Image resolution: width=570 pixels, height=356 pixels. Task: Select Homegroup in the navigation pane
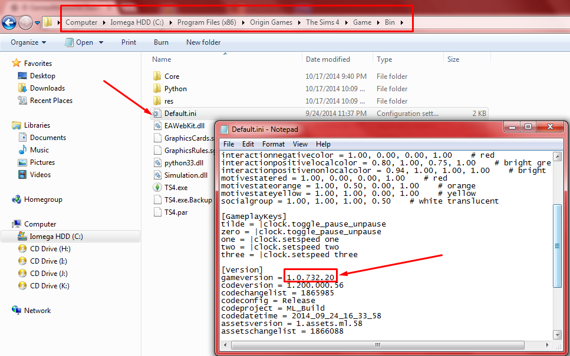pos(37,199)
